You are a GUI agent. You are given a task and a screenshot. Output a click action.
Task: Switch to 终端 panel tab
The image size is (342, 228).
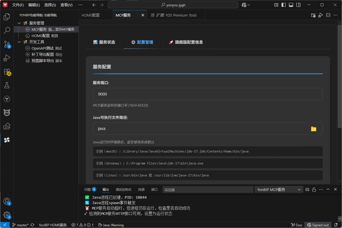[x=141, y=190]
